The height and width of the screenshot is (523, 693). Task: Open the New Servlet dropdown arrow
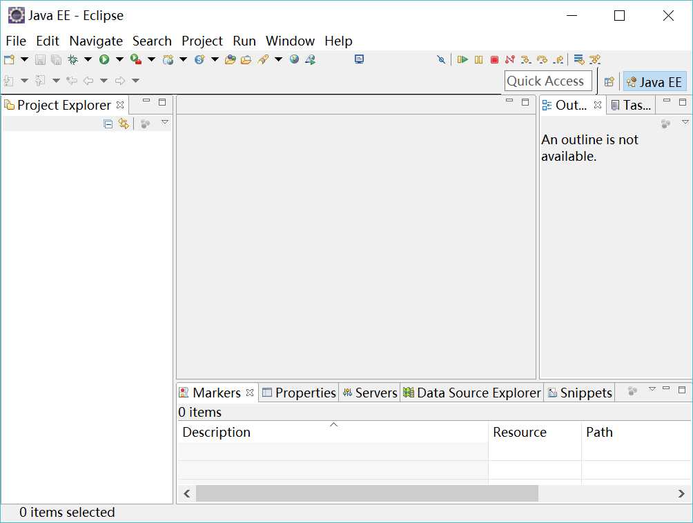(x=215, y=59)
